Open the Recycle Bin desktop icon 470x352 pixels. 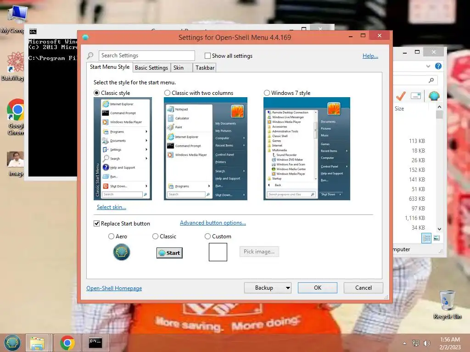(447, 304)
